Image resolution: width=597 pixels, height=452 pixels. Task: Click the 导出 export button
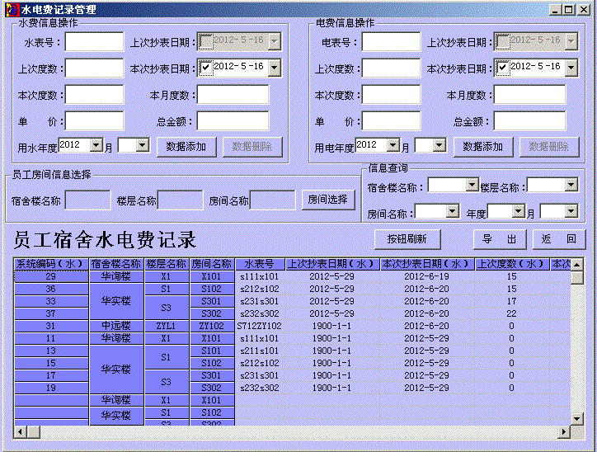(500, 239)
